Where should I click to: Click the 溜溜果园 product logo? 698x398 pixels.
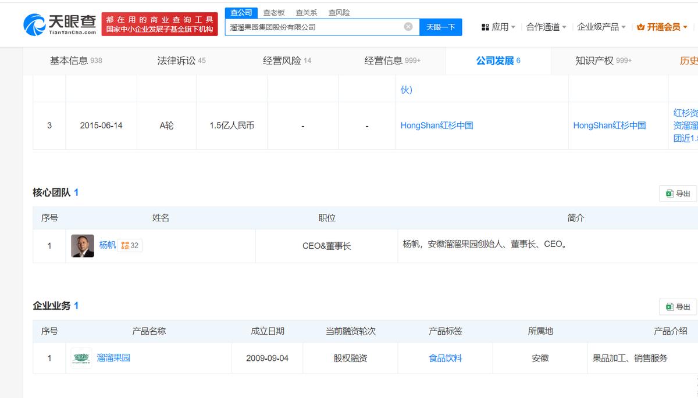click(x=81, y=358)
